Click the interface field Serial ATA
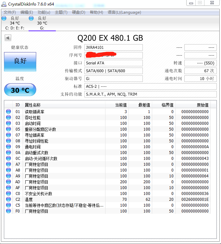The image size is (221, 244). click(114, 63)
